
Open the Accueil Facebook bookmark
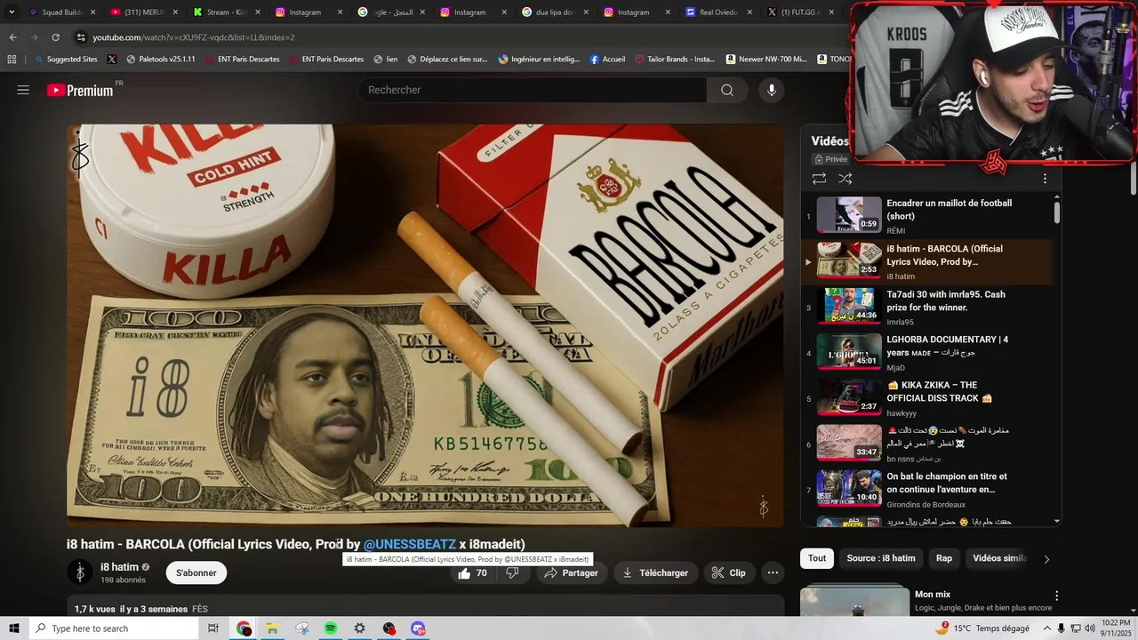pyautogui.click(x=607, y=60)
